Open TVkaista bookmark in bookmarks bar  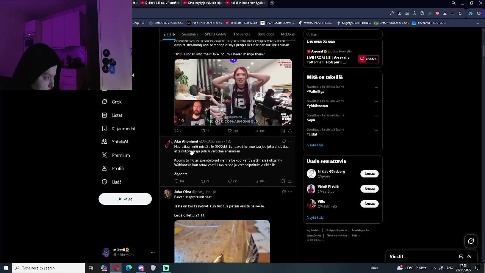pos(241,23)
